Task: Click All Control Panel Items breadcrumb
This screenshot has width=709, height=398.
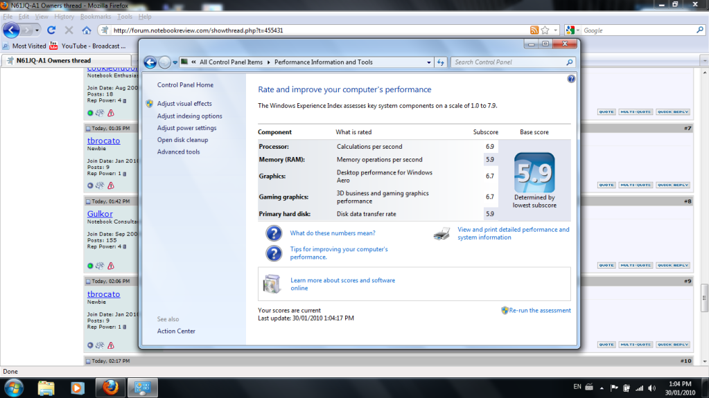Action: click(x=231, y=62)
